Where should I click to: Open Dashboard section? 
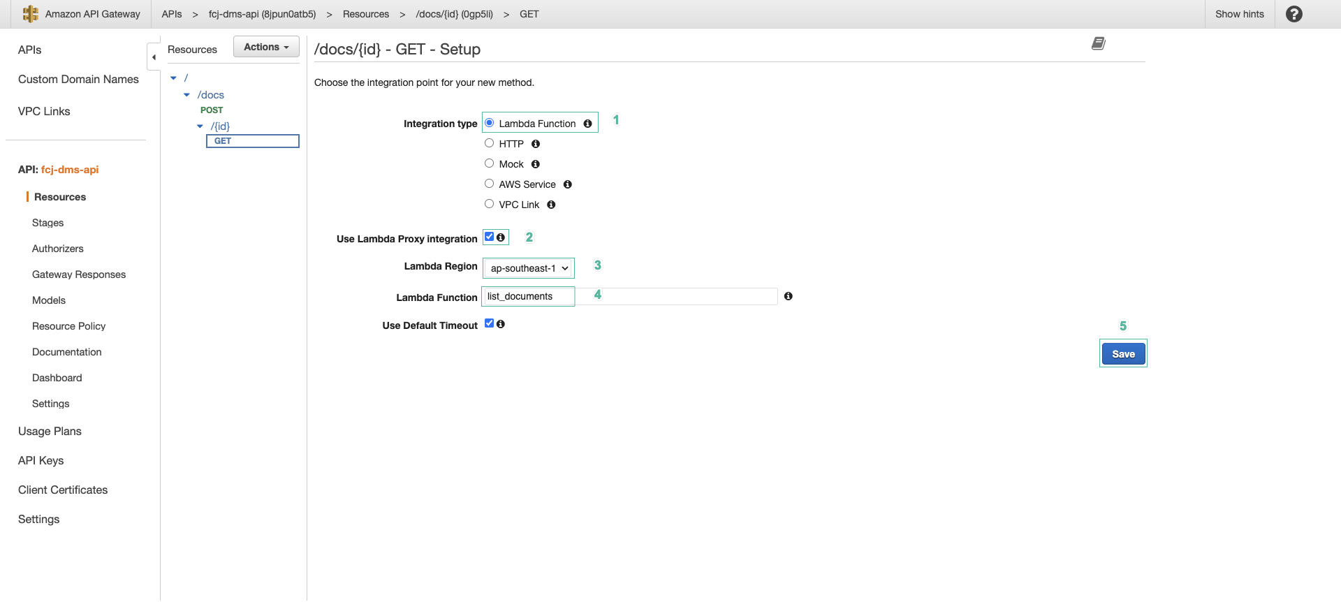click(x=57, y=378)
